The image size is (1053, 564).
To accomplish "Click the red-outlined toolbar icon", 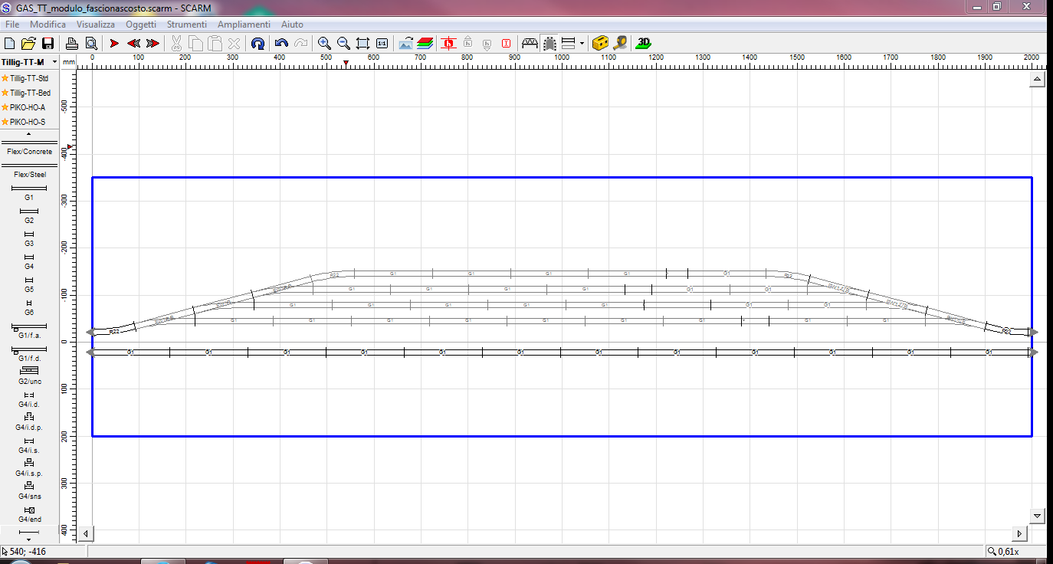I will pos(507,44).
